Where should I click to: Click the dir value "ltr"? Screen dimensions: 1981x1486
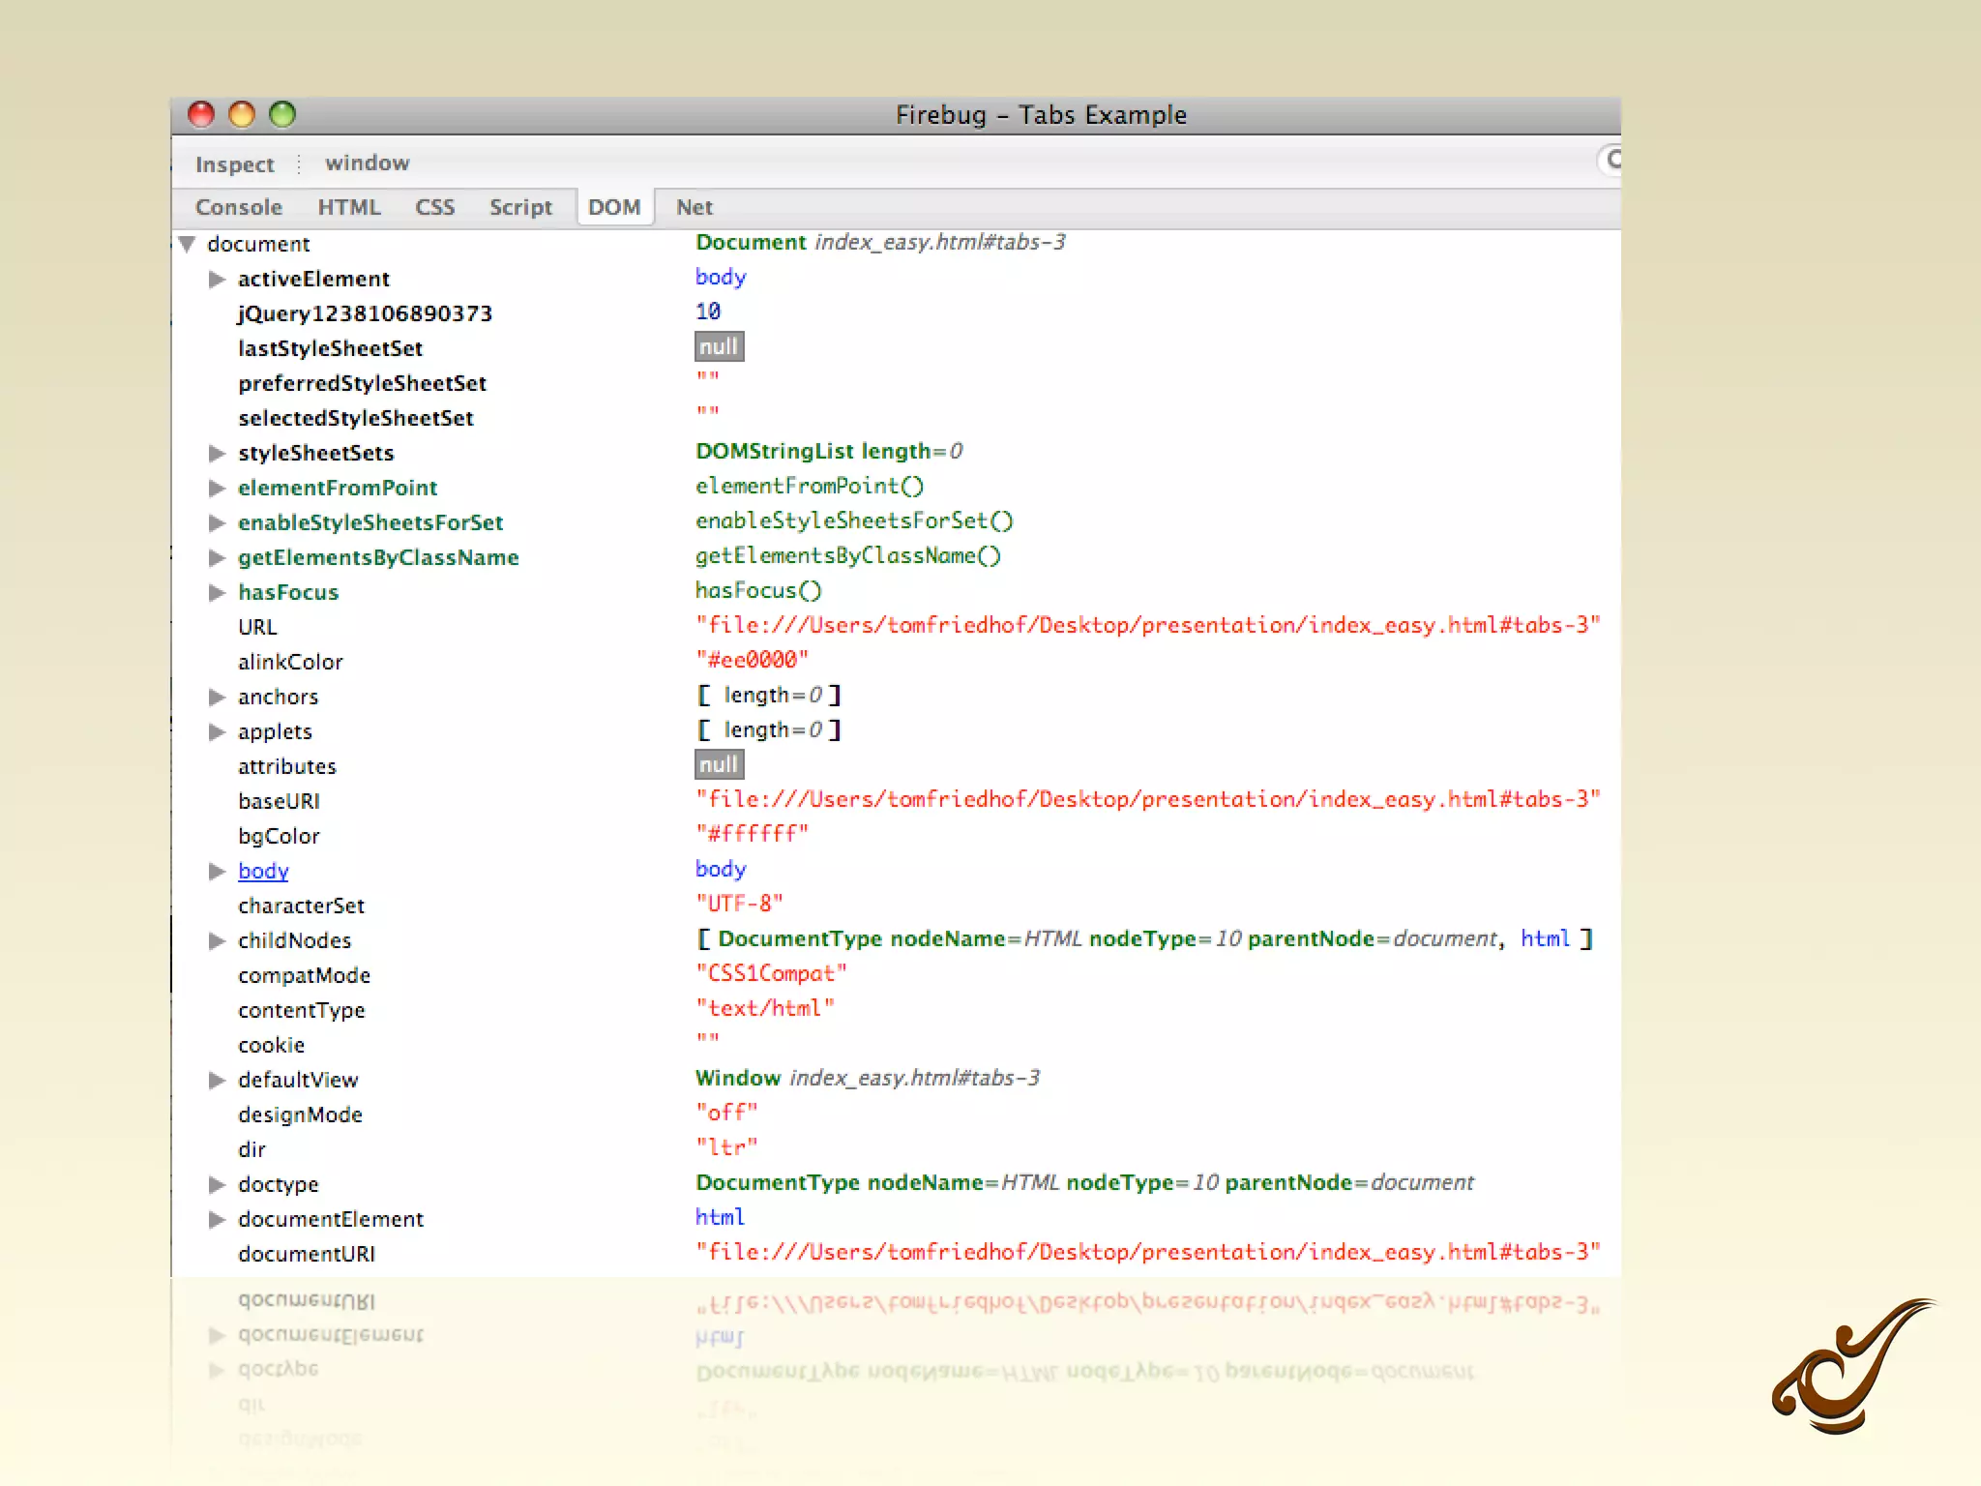pos(726,1147)
